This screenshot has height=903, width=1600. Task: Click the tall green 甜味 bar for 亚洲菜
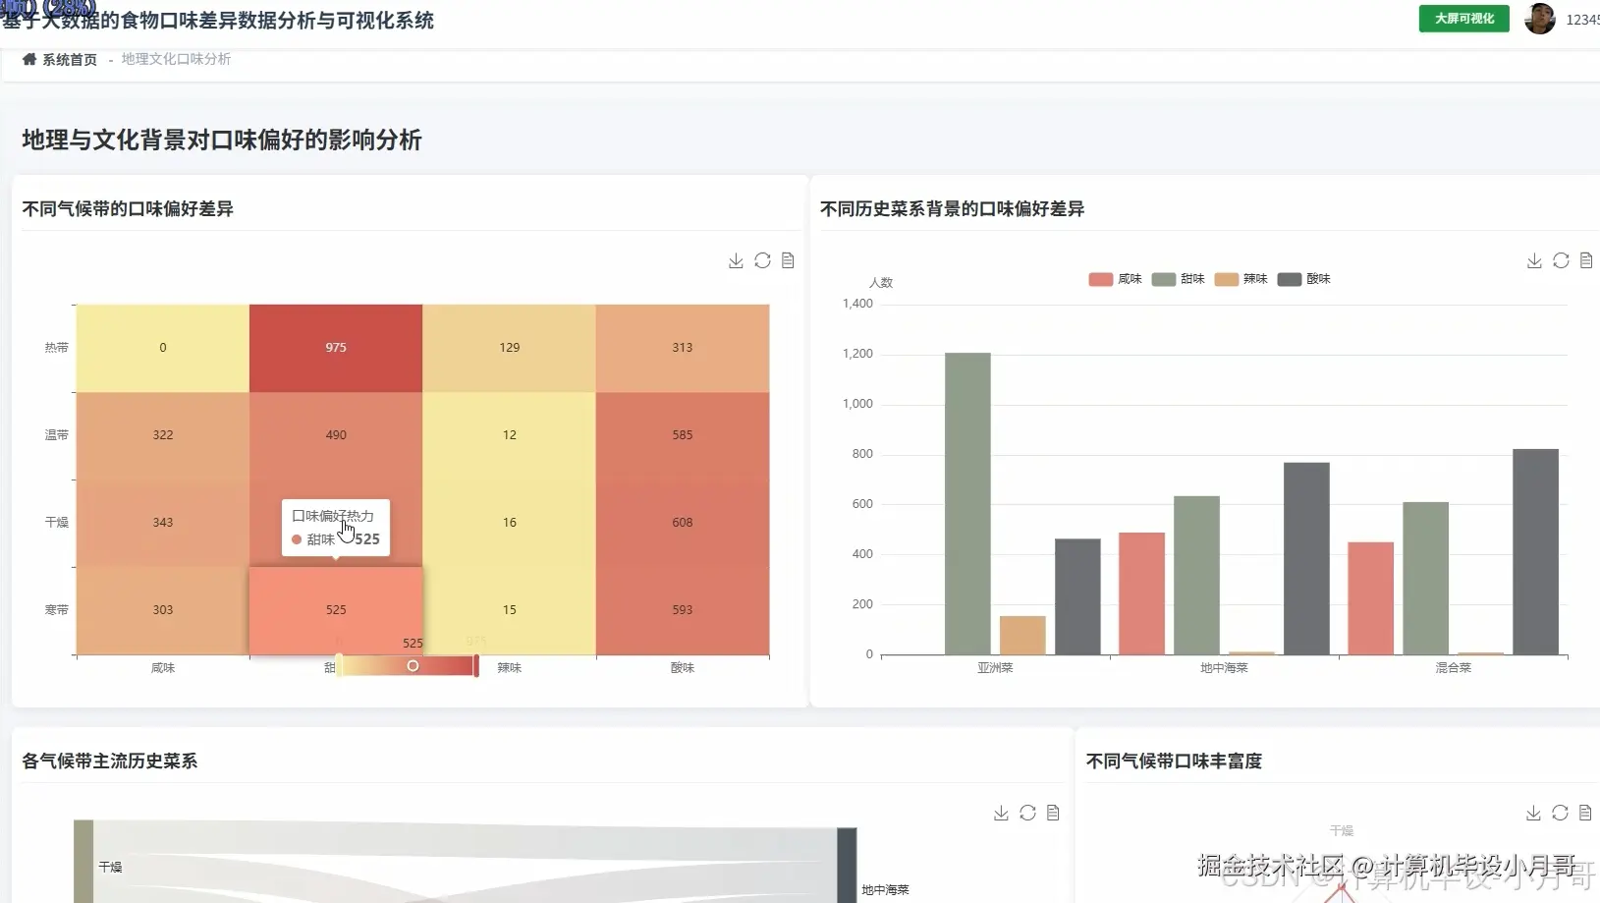pos(967,504)
